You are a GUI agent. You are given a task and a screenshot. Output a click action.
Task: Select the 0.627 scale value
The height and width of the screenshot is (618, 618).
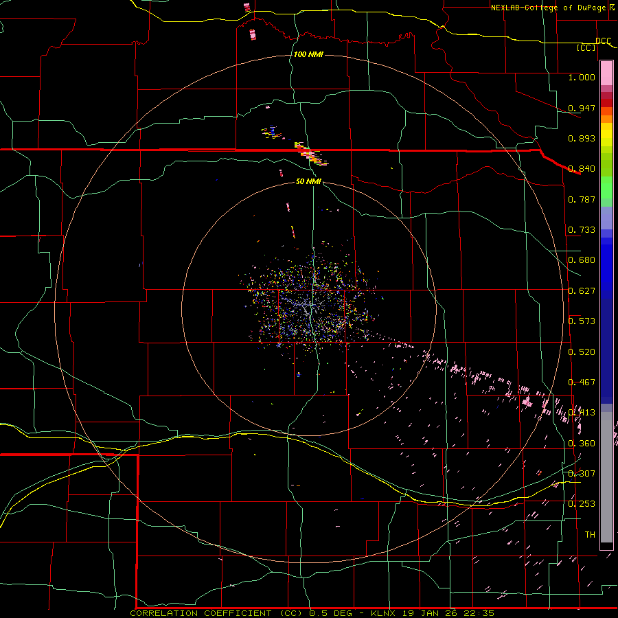click(x=582, y=291)
